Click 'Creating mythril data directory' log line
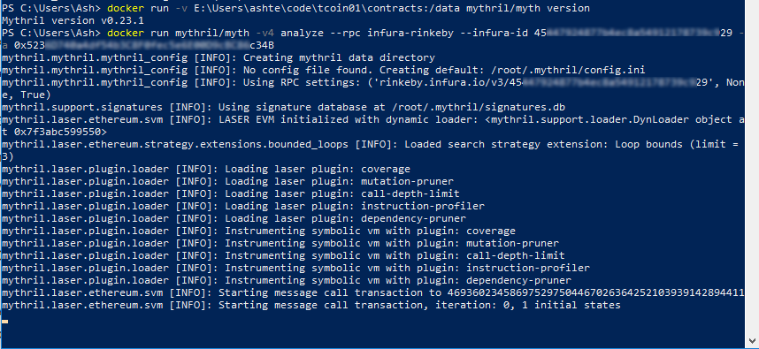This screenshot has width=759, height=349. click(218, 58)
